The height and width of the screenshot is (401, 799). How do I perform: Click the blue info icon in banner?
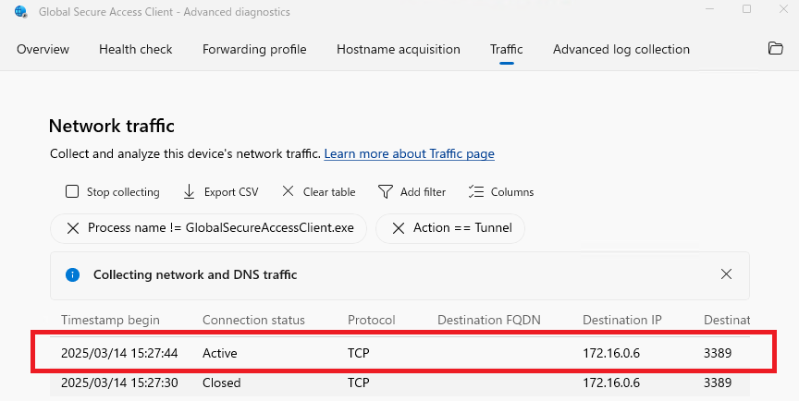pos(72,274)
